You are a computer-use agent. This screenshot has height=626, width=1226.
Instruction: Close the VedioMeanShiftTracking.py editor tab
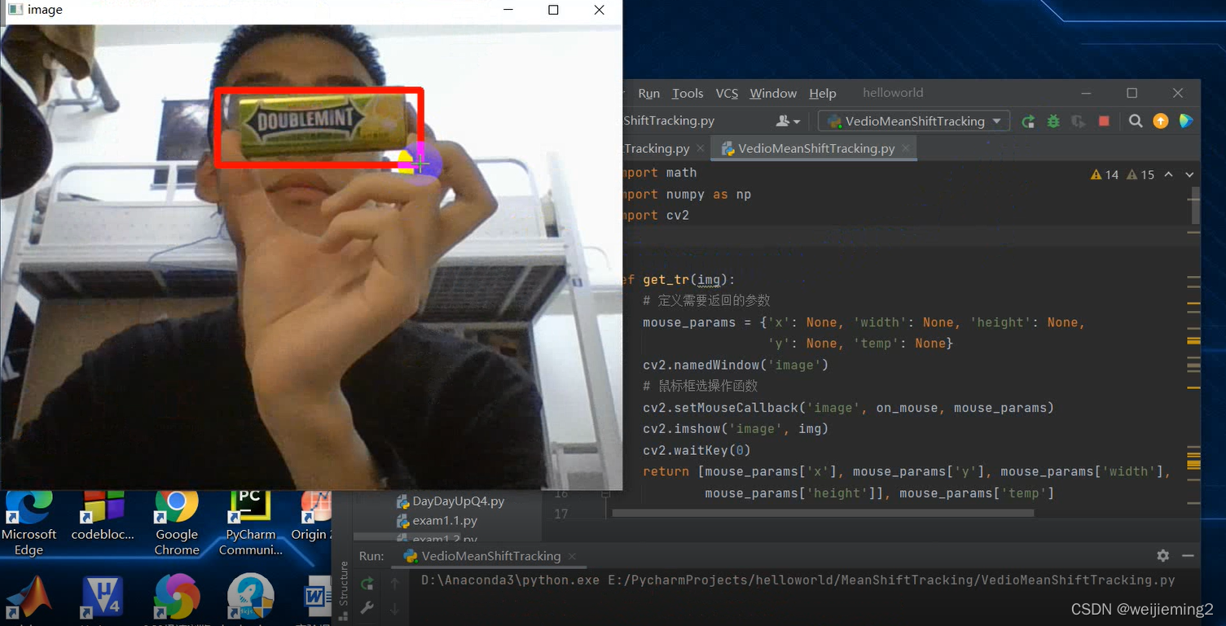pos(906,148)
